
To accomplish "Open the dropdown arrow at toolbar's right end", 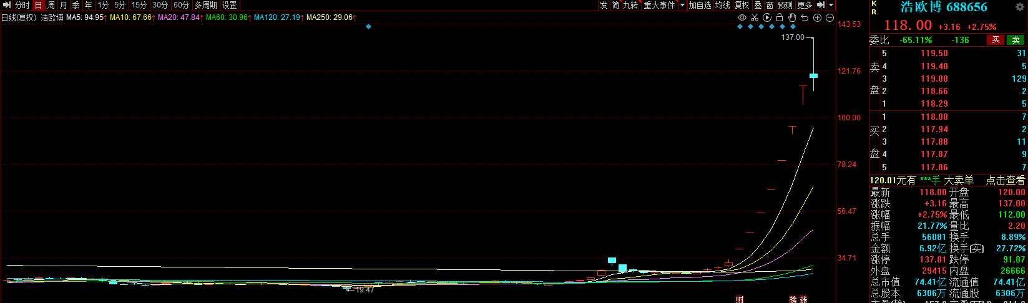I will pos(831,5).
